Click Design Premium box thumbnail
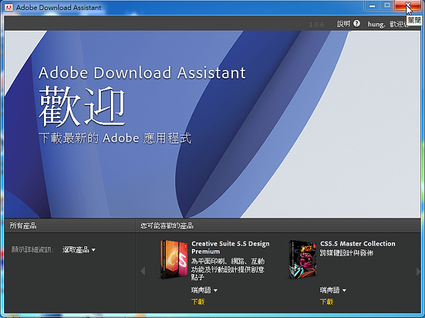Screen dimensions: 425x318 pos(174,259)
